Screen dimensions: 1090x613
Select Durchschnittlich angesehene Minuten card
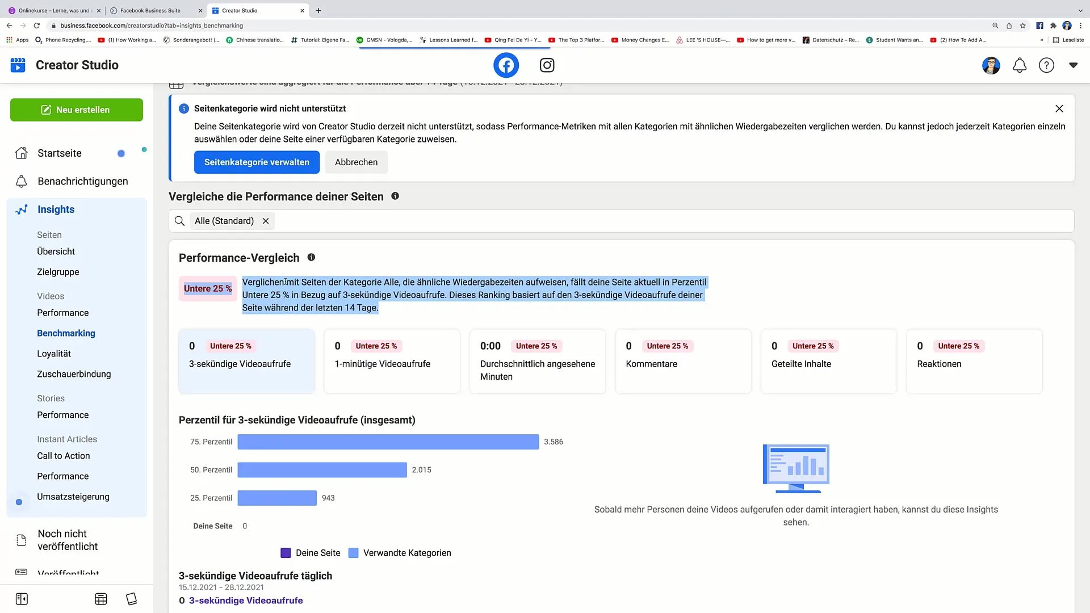[x=538, y=361]
